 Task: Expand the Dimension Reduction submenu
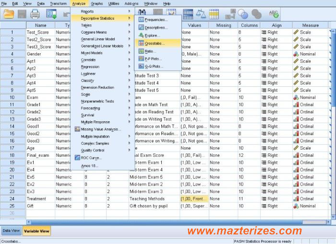point(102,87)
